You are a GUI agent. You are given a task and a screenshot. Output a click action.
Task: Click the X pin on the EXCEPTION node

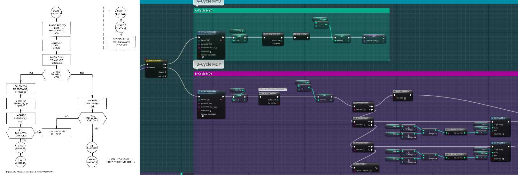click(377, 167)
